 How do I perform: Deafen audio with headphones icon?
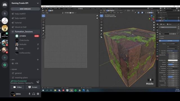[x=34, y=94]
